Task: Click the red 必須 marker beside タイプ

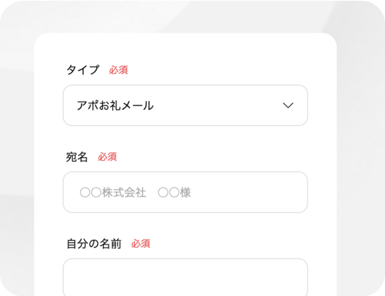Action: (118, 70)
